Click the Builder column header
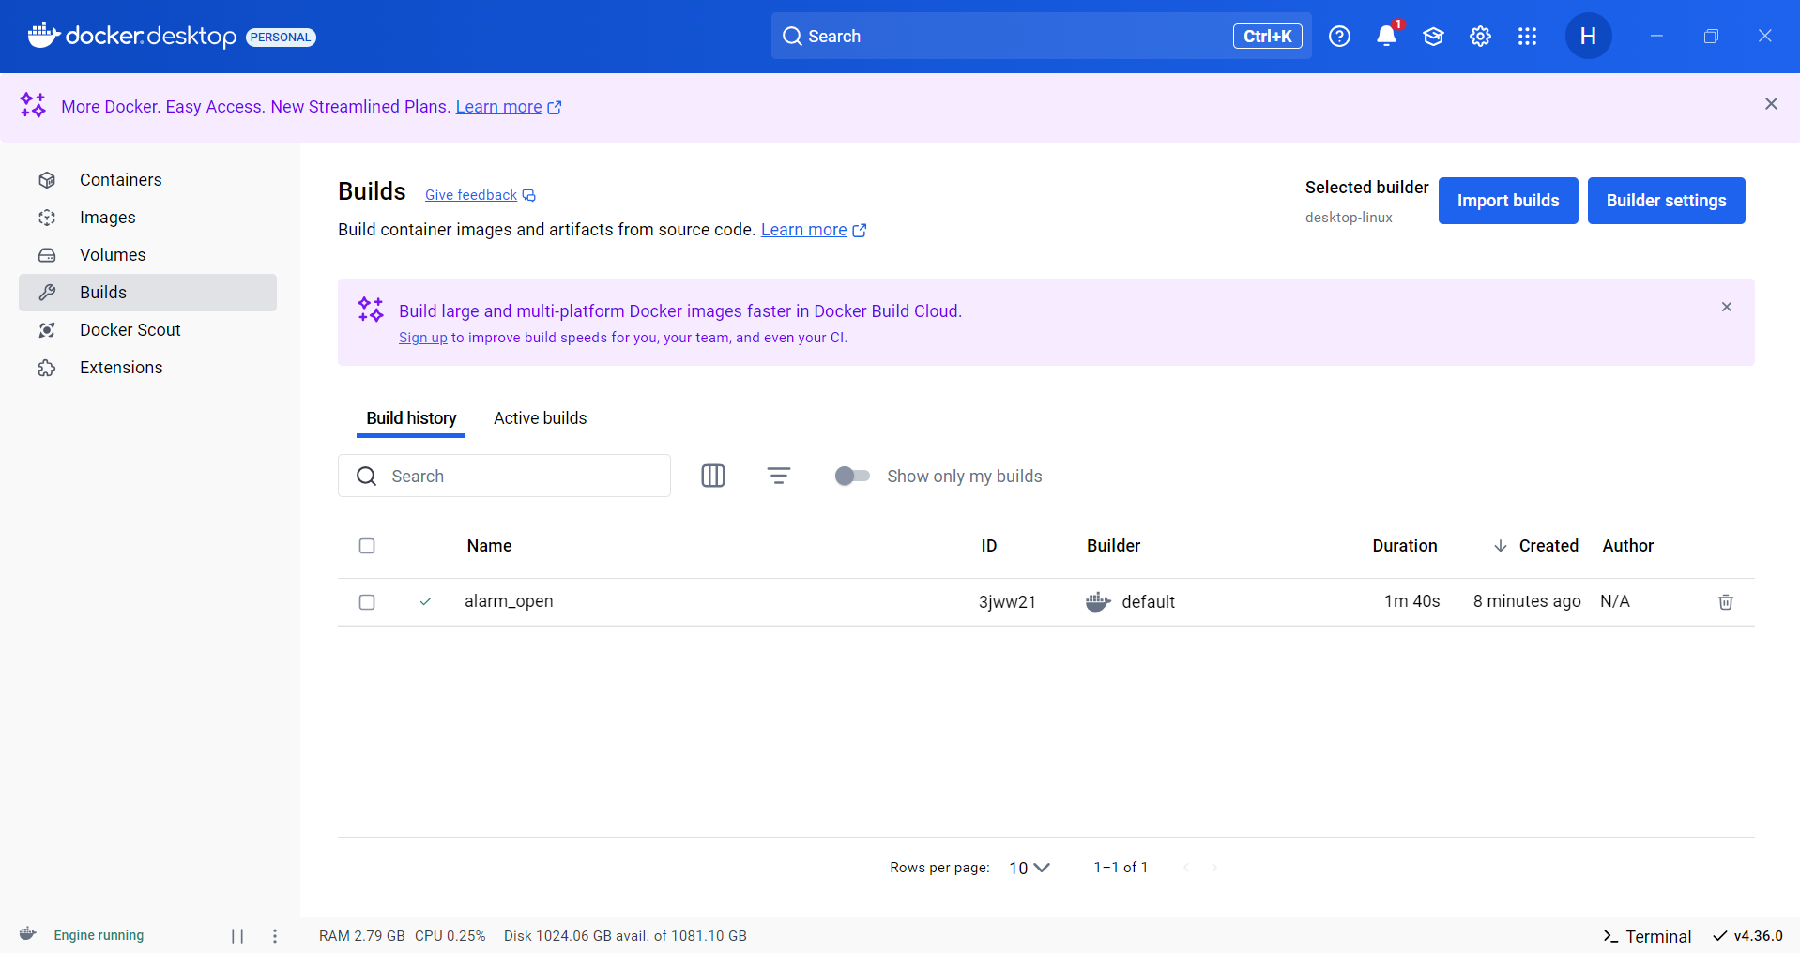 pyautogui.click(x=1113, y=546)
